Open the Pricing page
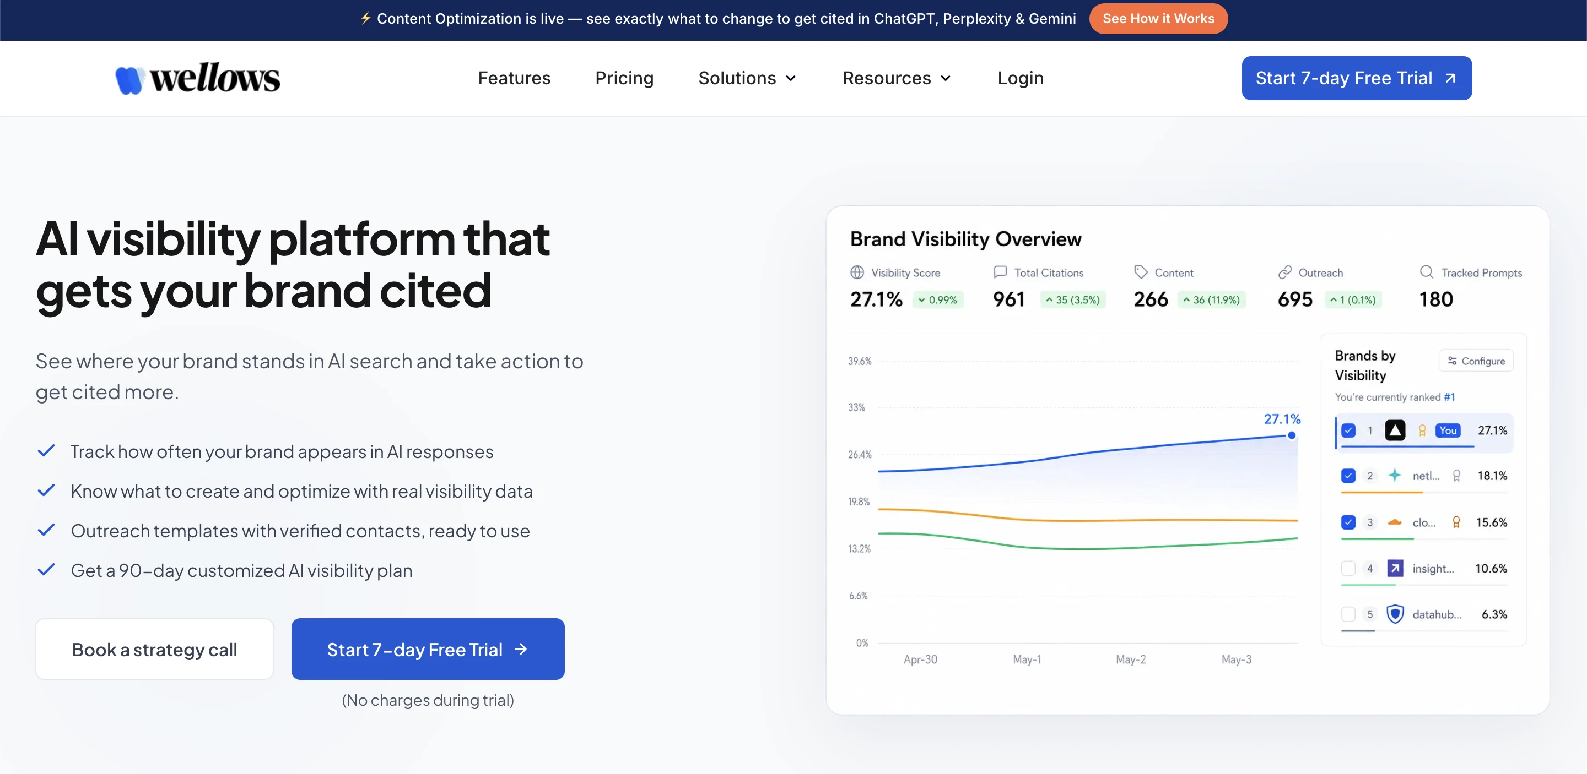This screenshot has width=1587, height=774. point(624,78)
